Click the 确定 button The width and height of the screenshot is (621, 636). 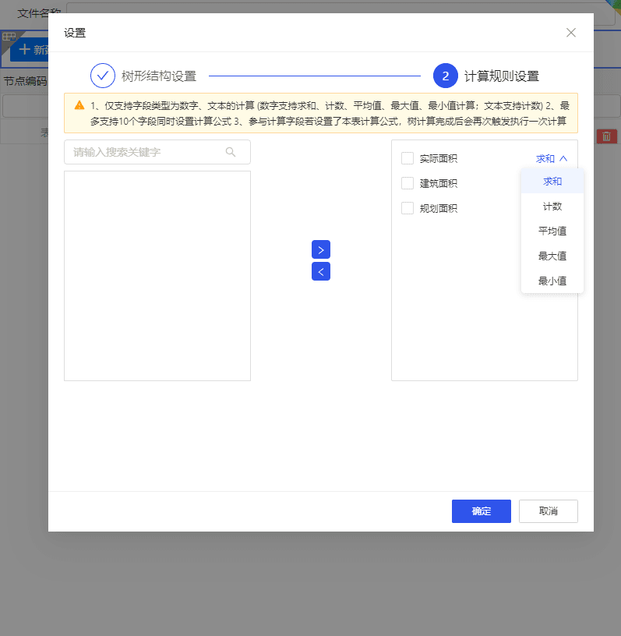[481, 511]
